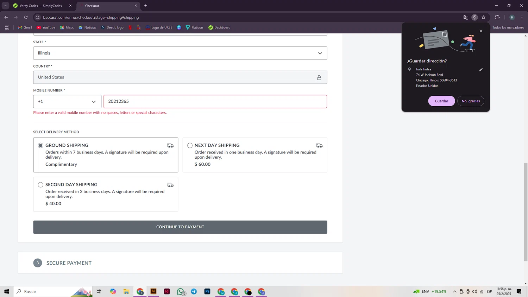
Task: Switch the ESP keyboard language indicator
Action: pos(489,291)
